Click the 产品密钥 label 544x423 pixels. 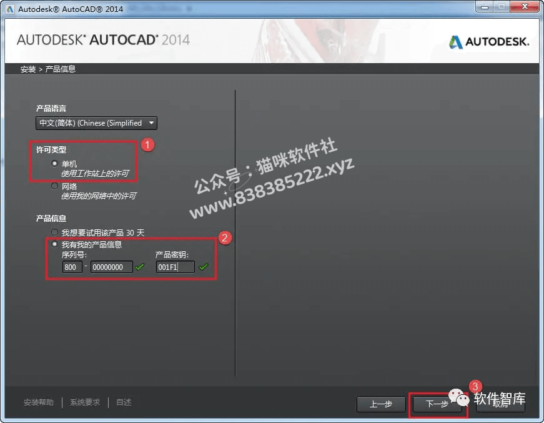pyautogui.click(x=172, y=255)
